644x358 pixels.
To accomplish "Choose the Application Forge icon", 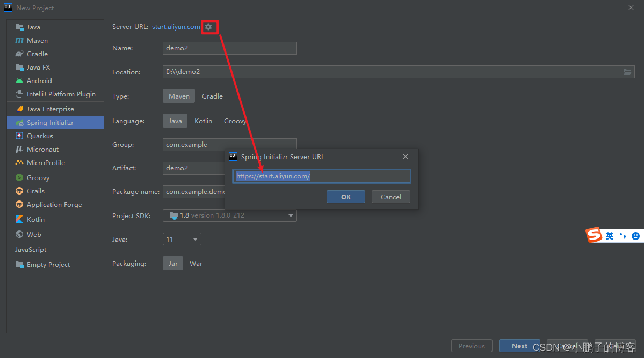I will pyautogui.click(x=19, y=204).
